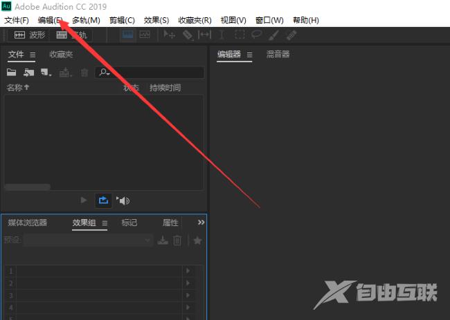Open the 多轨(M) menu
Image resolution: width=450 pixels, height=320 pixels.
pos(86,20)
